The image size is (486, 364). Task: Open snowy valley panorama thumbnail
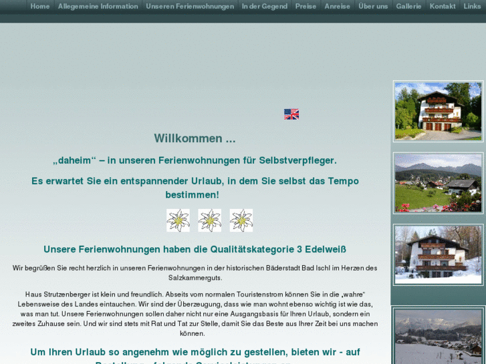coord(438,336)
